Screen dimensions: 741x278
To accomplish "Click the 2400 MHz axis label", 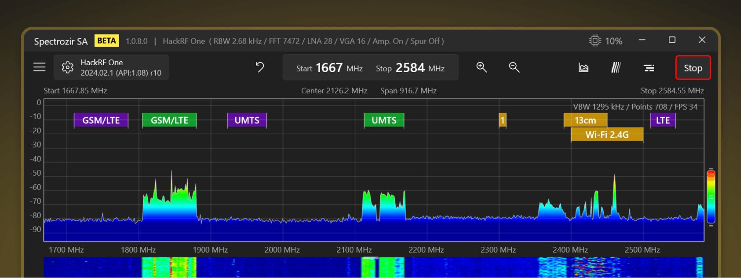I will click(x=571, y=250).
